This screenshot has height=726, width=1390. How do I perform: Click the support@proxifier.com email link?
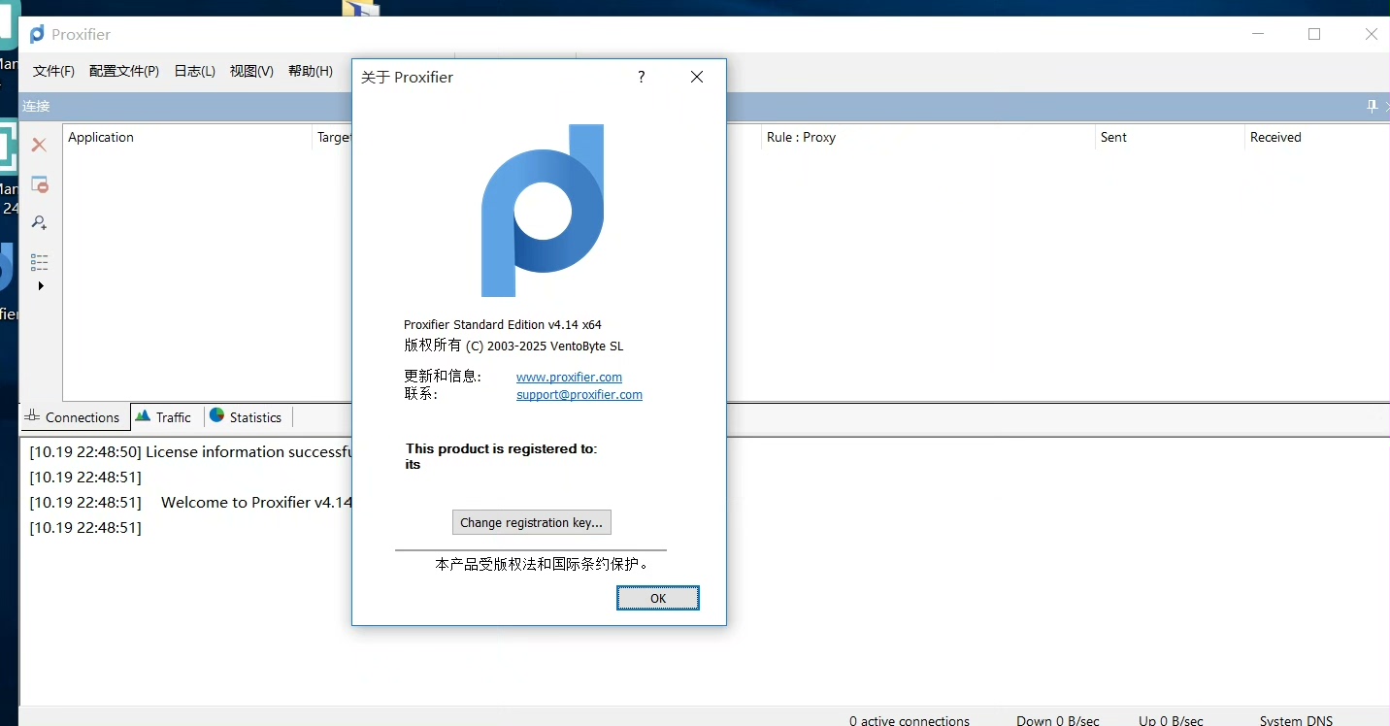579,395
